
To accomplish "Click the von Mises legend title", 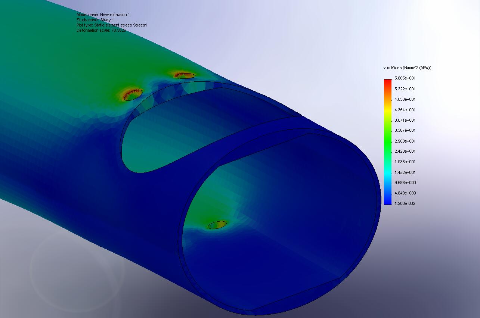I will (407, 68).
